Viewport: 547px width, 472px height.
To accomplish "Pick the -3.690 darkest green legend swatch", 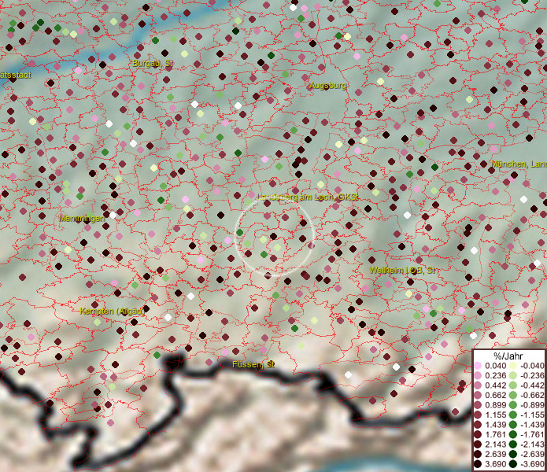I will tap(513, 464).
